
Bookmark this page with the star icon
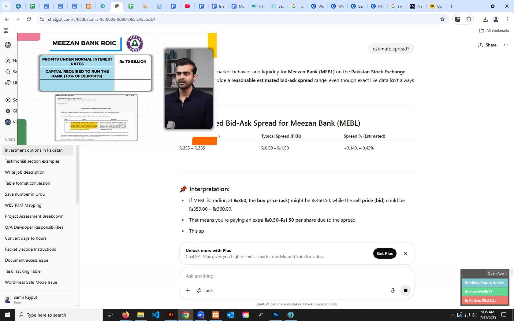[442, 19]
